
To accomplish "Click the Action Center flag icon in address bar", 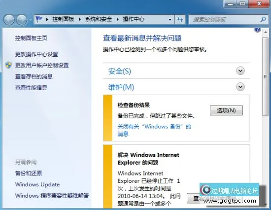I will 39,19.
